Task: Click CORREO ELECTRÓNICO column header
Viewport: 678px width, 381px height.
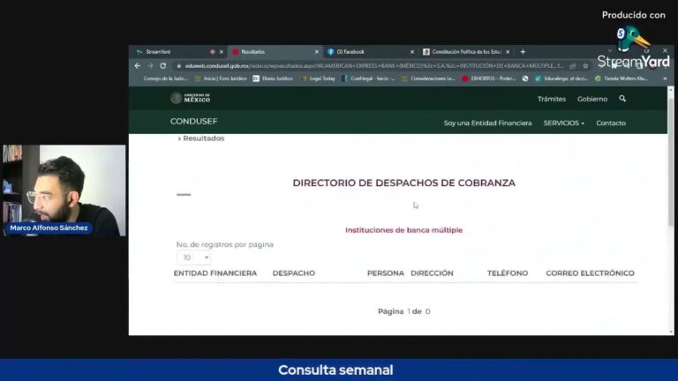Action: 590,273
